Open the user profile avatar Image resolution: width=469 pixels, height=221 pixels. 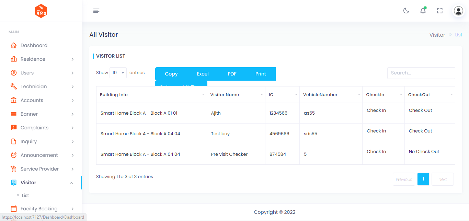[458, 11]
